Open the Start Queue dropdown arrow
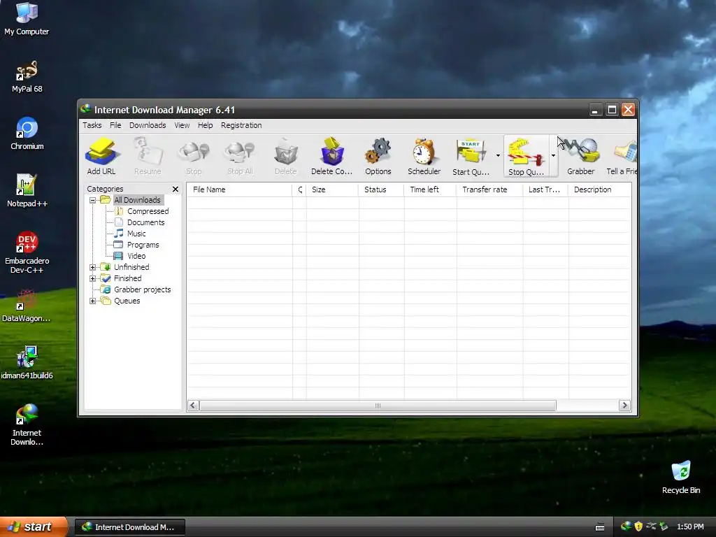Screen dimensions: 716x537 point(498,156)
